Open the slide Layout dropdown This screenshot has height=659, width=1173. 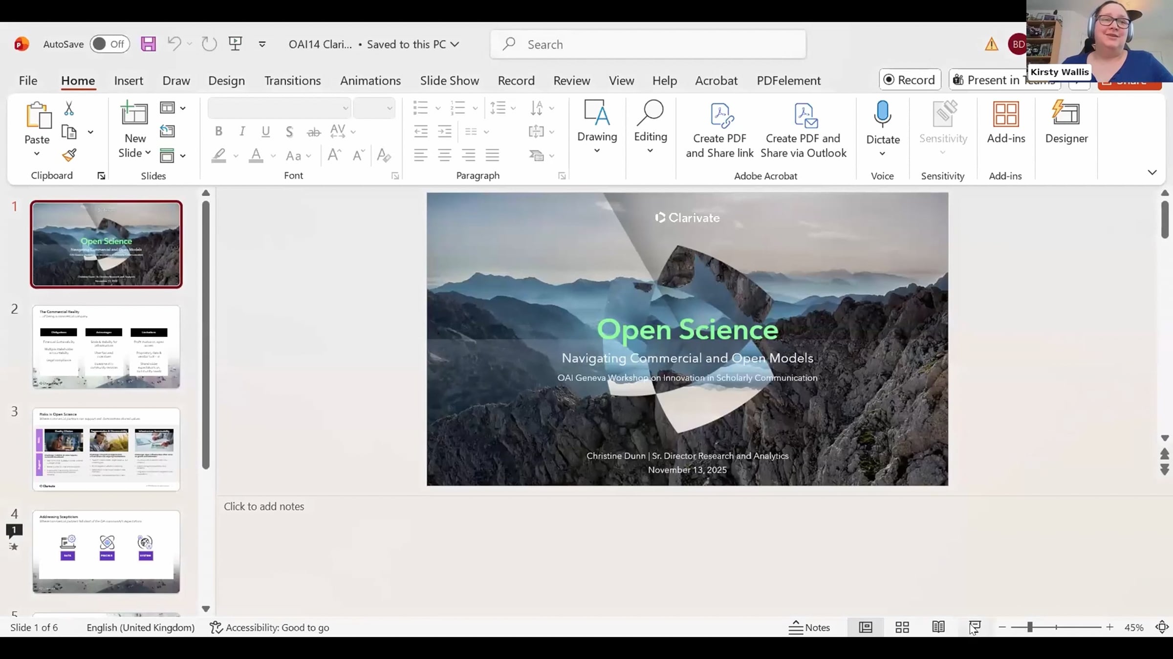tap(173, 108)
